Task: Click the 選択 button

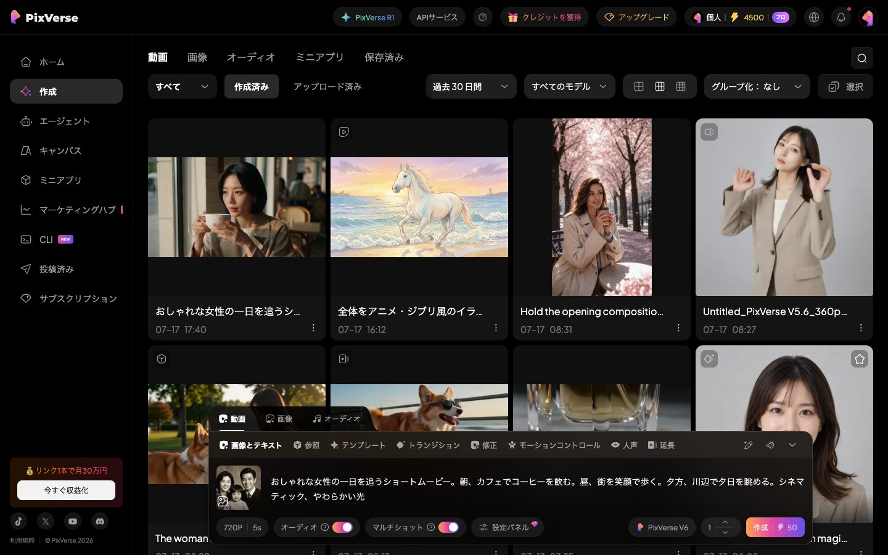Action: click(845, 86)
